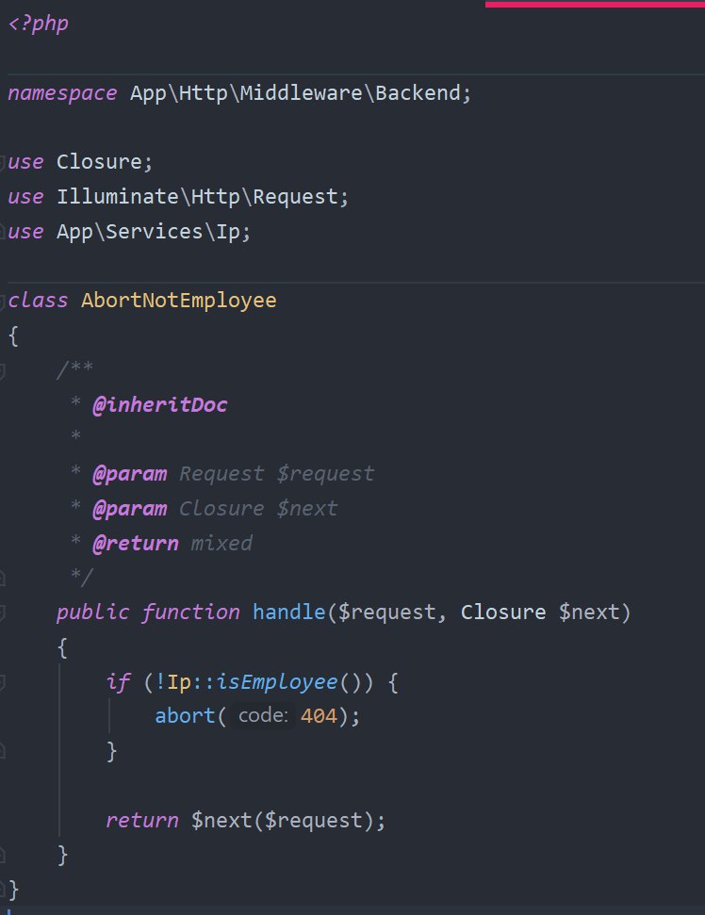The image size is (705, 915).
Task: Click "$next" in the return statement
Action: click(x=221, y=821)
